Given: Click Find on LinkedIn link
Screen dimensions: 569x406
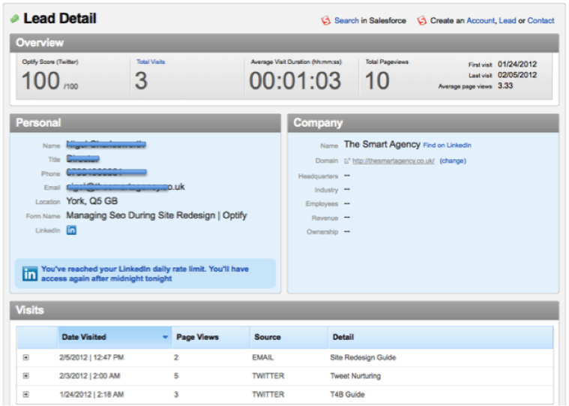Looking at the screenshot, I should 447,146.
